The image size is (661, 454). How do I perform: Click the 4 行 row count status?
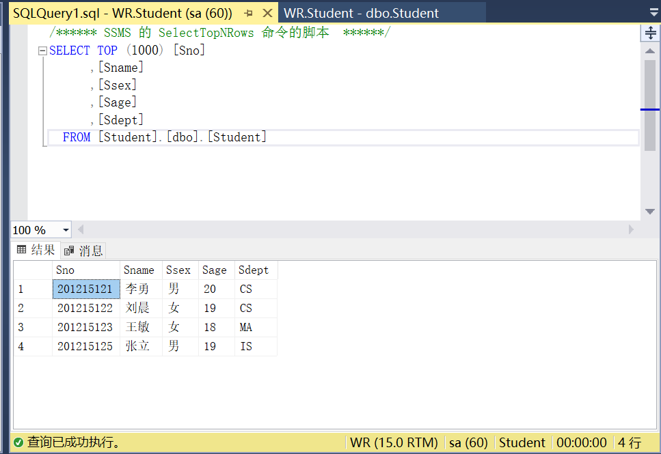630,442
